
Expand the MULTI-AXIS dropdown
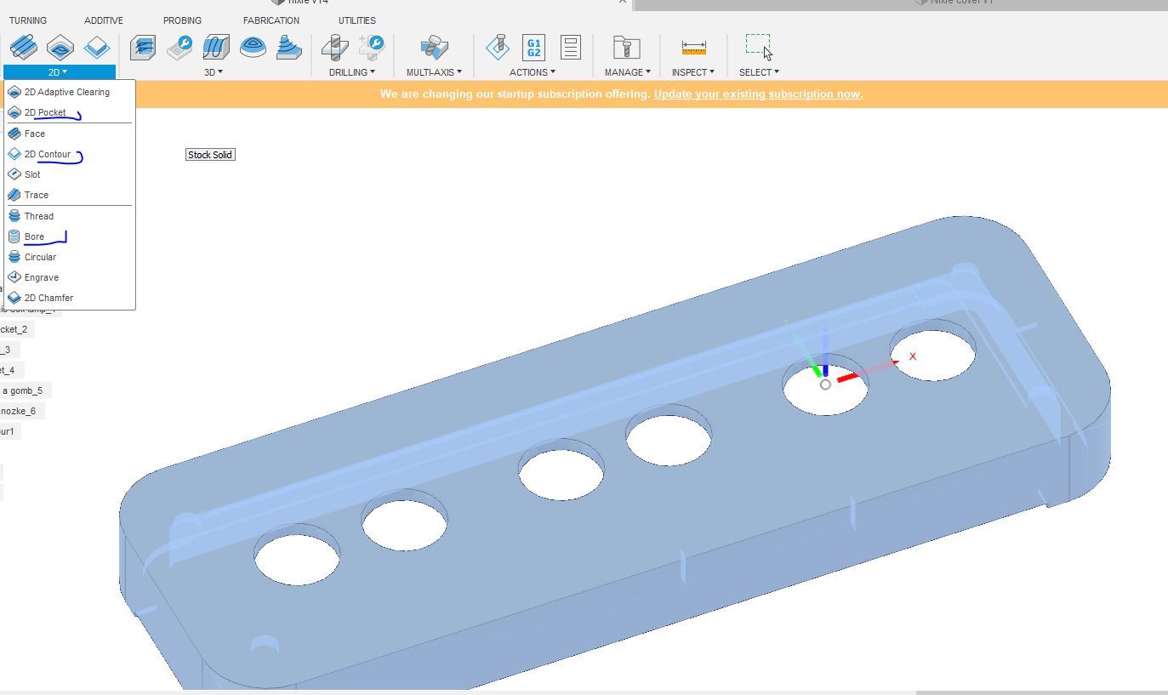point(434,72)
